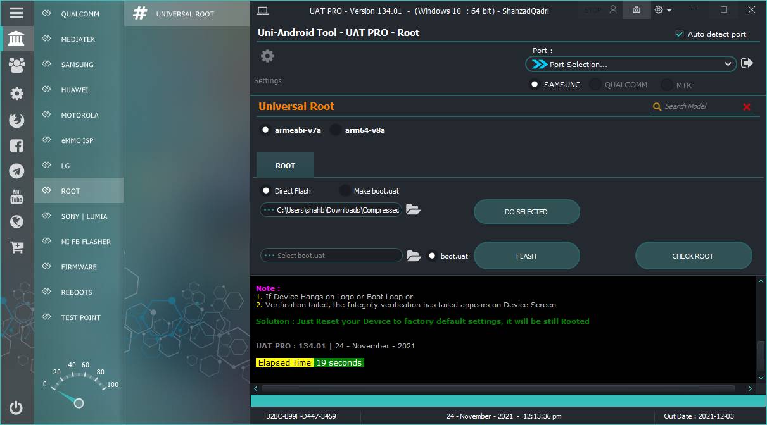Click the C:\Users\shahb\Downloads path field
Image resolution: width=767 pixels, height=425 pixels.
click(x=331, y=209)
